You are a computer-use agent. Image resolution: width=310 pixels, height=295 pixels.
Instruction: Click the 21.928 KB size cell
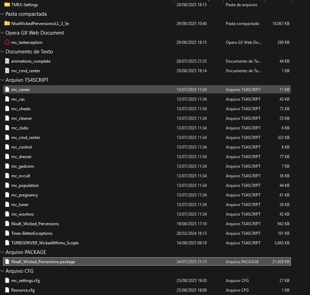click(x=281, y=261)
